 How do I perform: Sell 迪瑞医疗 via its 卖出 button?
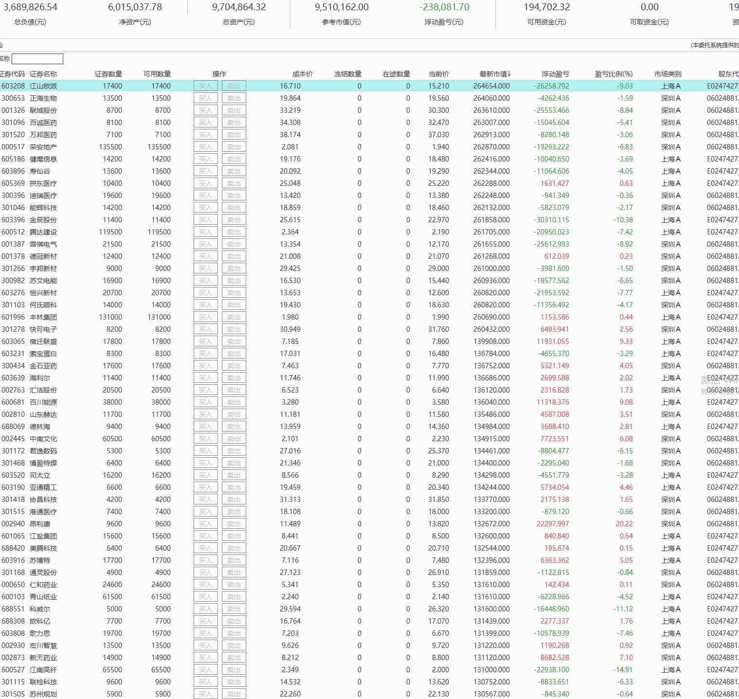pos(234,196)
